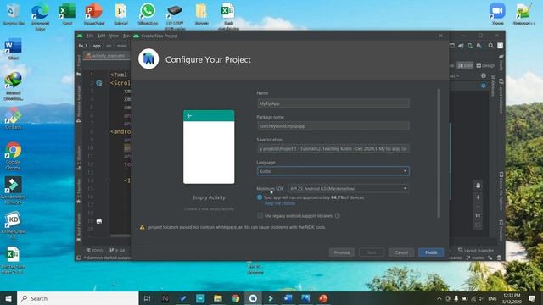The height and width of the screenshot is (305, 543).
Task: Click the Help me choose link
Action: point(280,203)
